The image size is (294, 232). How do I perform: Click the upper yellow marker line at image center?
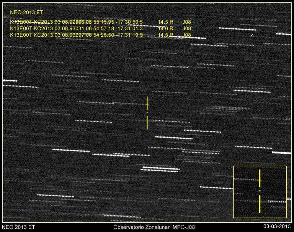(x=147, y=103)
